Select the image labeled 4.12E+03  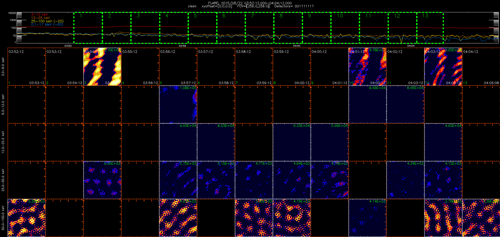[x=443, y=180]
